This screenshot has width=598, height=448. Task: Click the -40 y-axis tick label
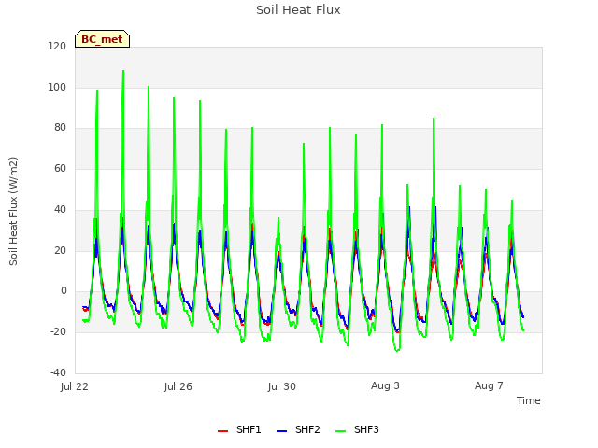(58, 372)
